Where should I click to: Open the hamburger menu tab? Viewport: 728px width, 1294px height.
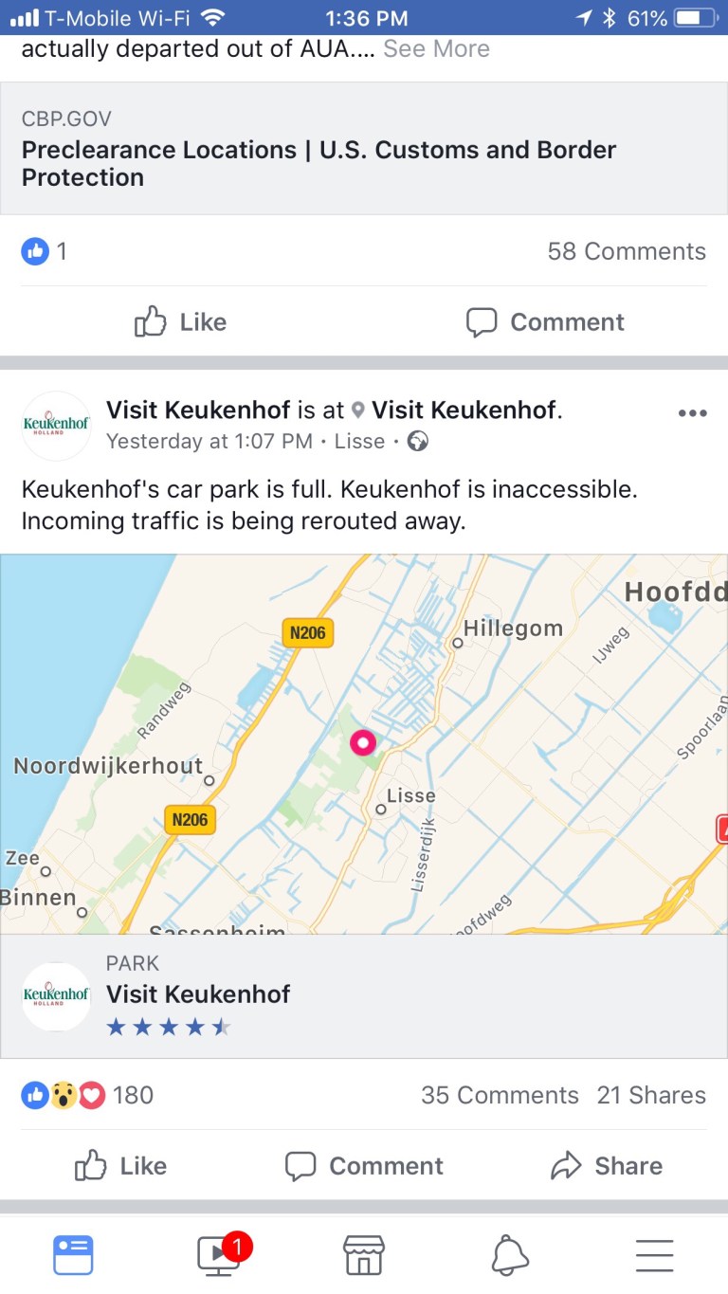coord(655,1254)
